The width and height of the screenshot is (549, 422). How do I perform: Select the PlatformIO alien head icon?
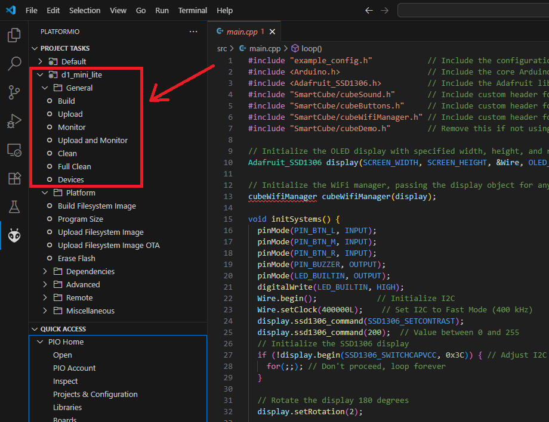pos(14,236)
